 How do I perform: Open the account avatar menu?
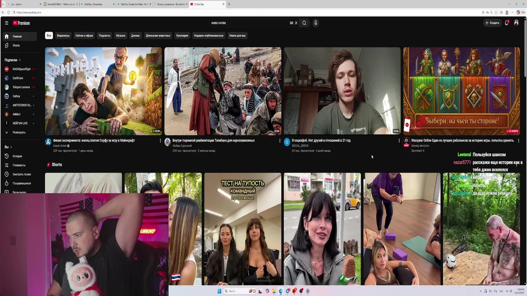[516, 23]
